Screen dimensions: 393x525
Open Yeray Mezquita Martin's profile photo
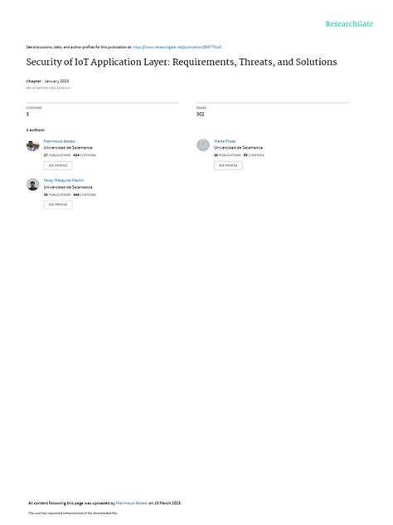33,184
